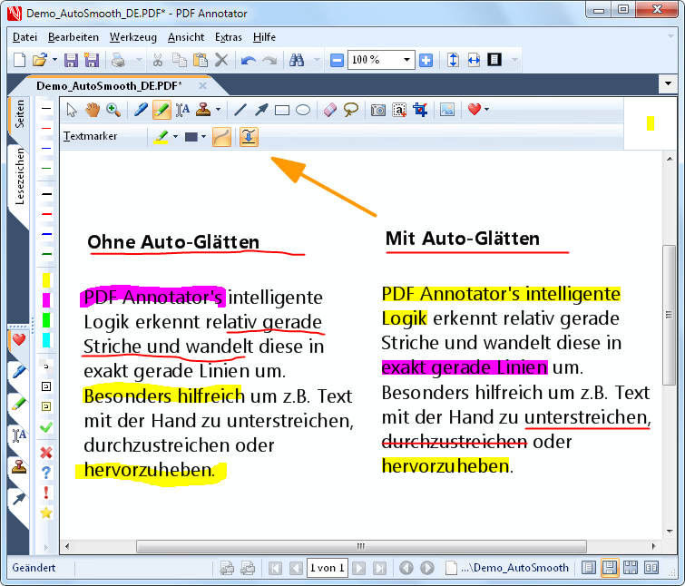Toggle the full screen view button
Viewport: 685px width, 586px height.
click(494, 60)
